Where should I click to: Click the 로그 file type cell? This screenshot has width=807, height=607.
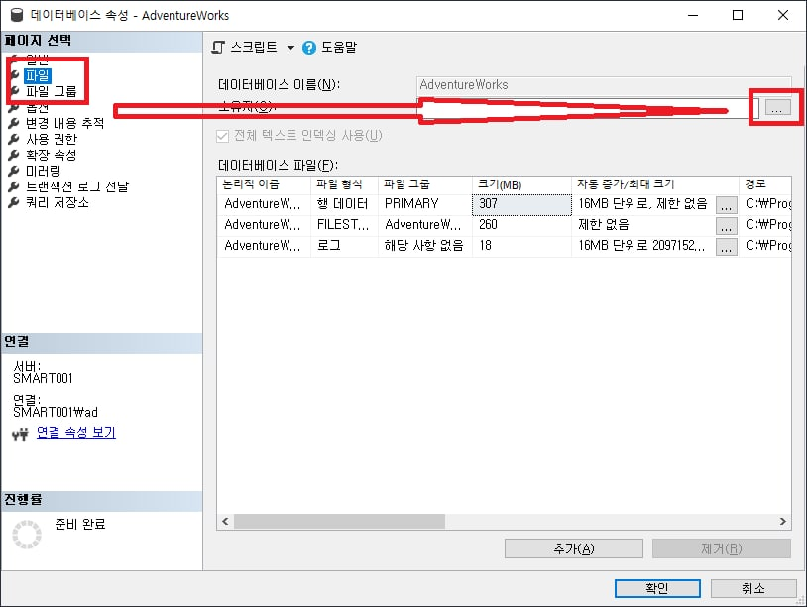[x=344, y=246]
